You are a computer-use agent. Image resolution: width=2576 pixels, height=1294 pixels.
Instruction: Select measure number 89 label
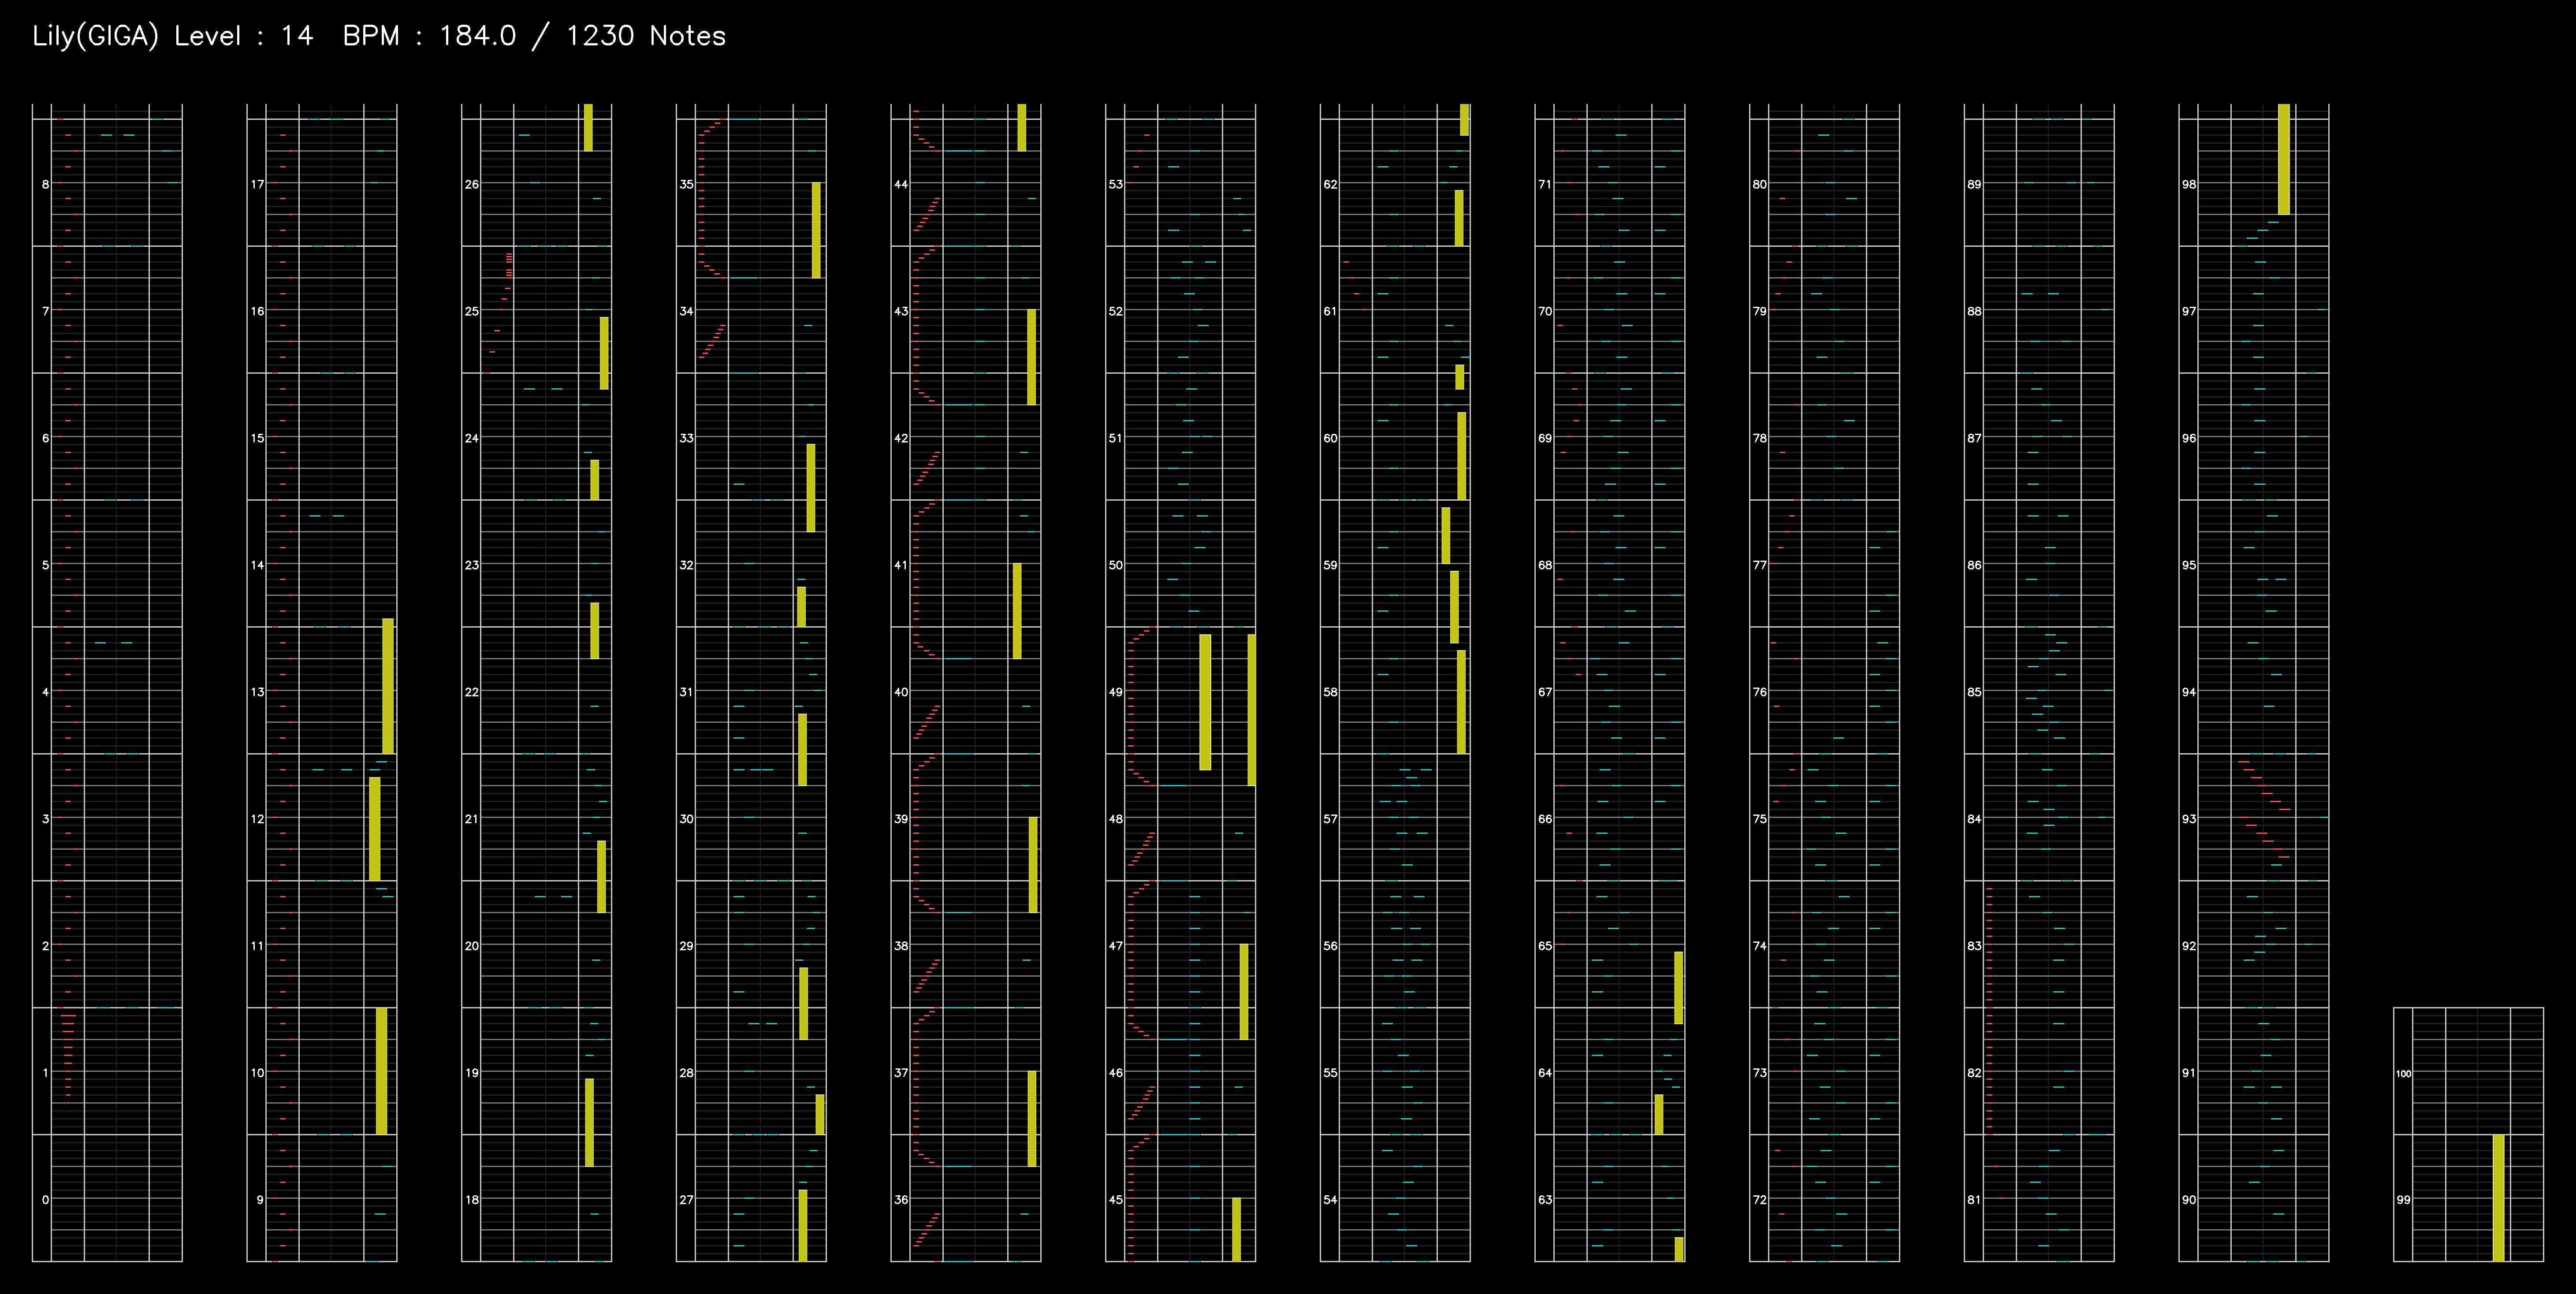(x=1974, y=184)
